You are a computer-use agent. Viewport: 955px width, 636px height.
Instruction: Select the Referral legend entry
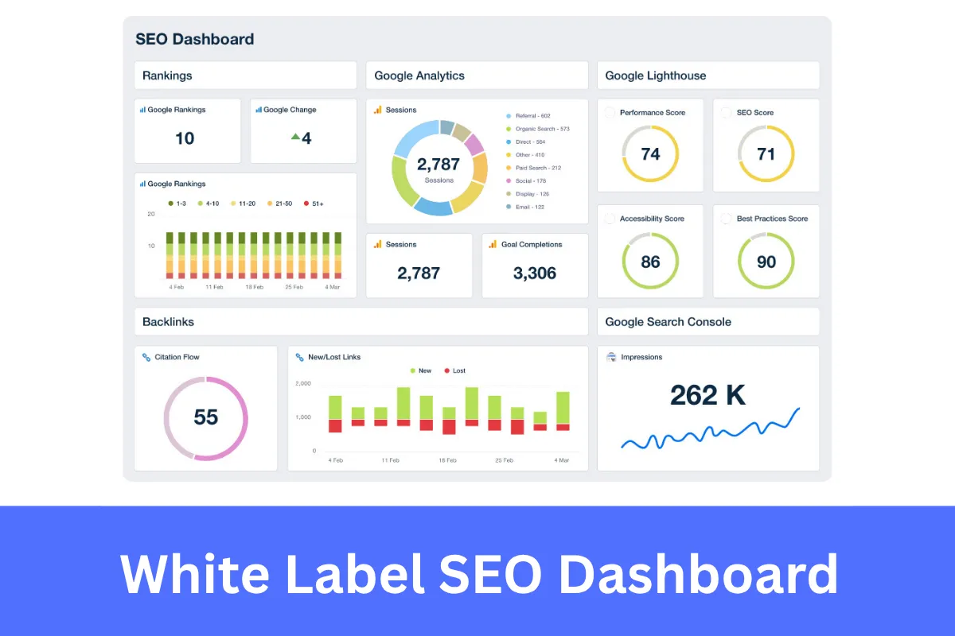pyautogui.click(x=528, y=116)
